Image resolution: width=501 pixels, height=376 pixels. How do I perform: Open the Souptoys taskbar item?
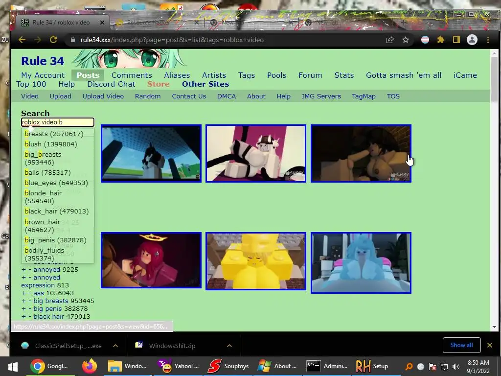click(228, 366)
